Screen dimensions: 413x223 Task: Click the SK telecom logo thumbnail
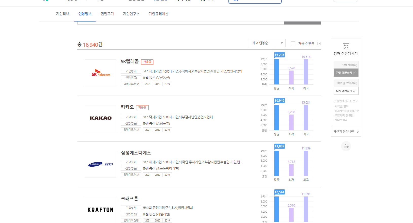(x=100, y=73)
